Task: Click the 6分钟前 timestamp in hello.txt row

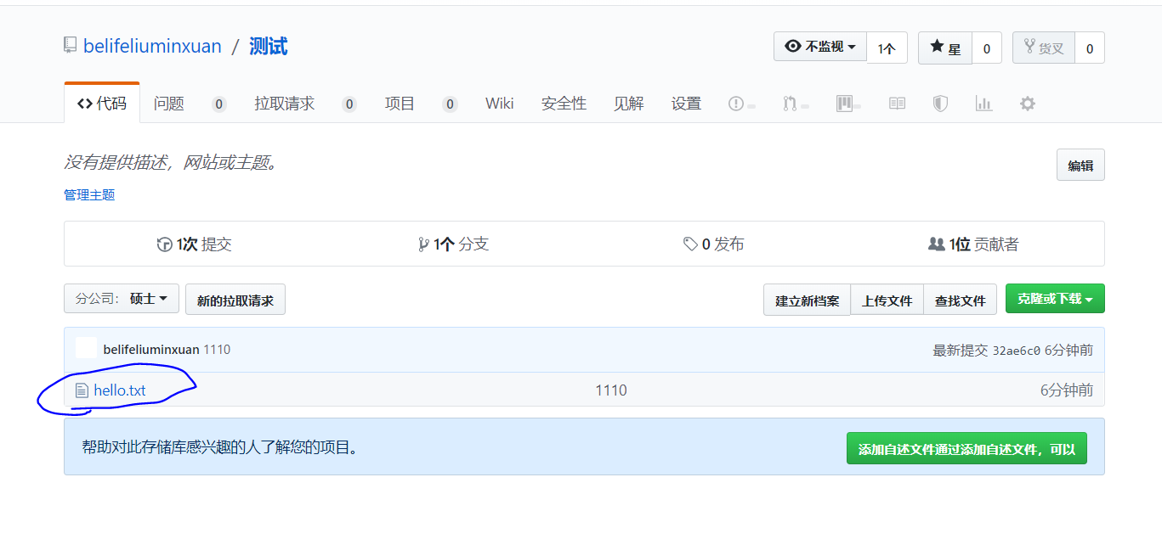Action: 1067,390
